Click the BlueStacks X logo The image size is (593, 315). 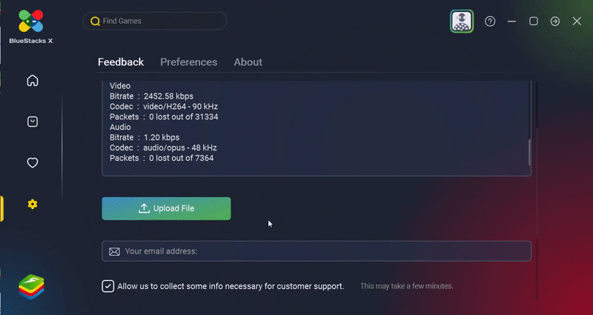[x=31, y=27]
